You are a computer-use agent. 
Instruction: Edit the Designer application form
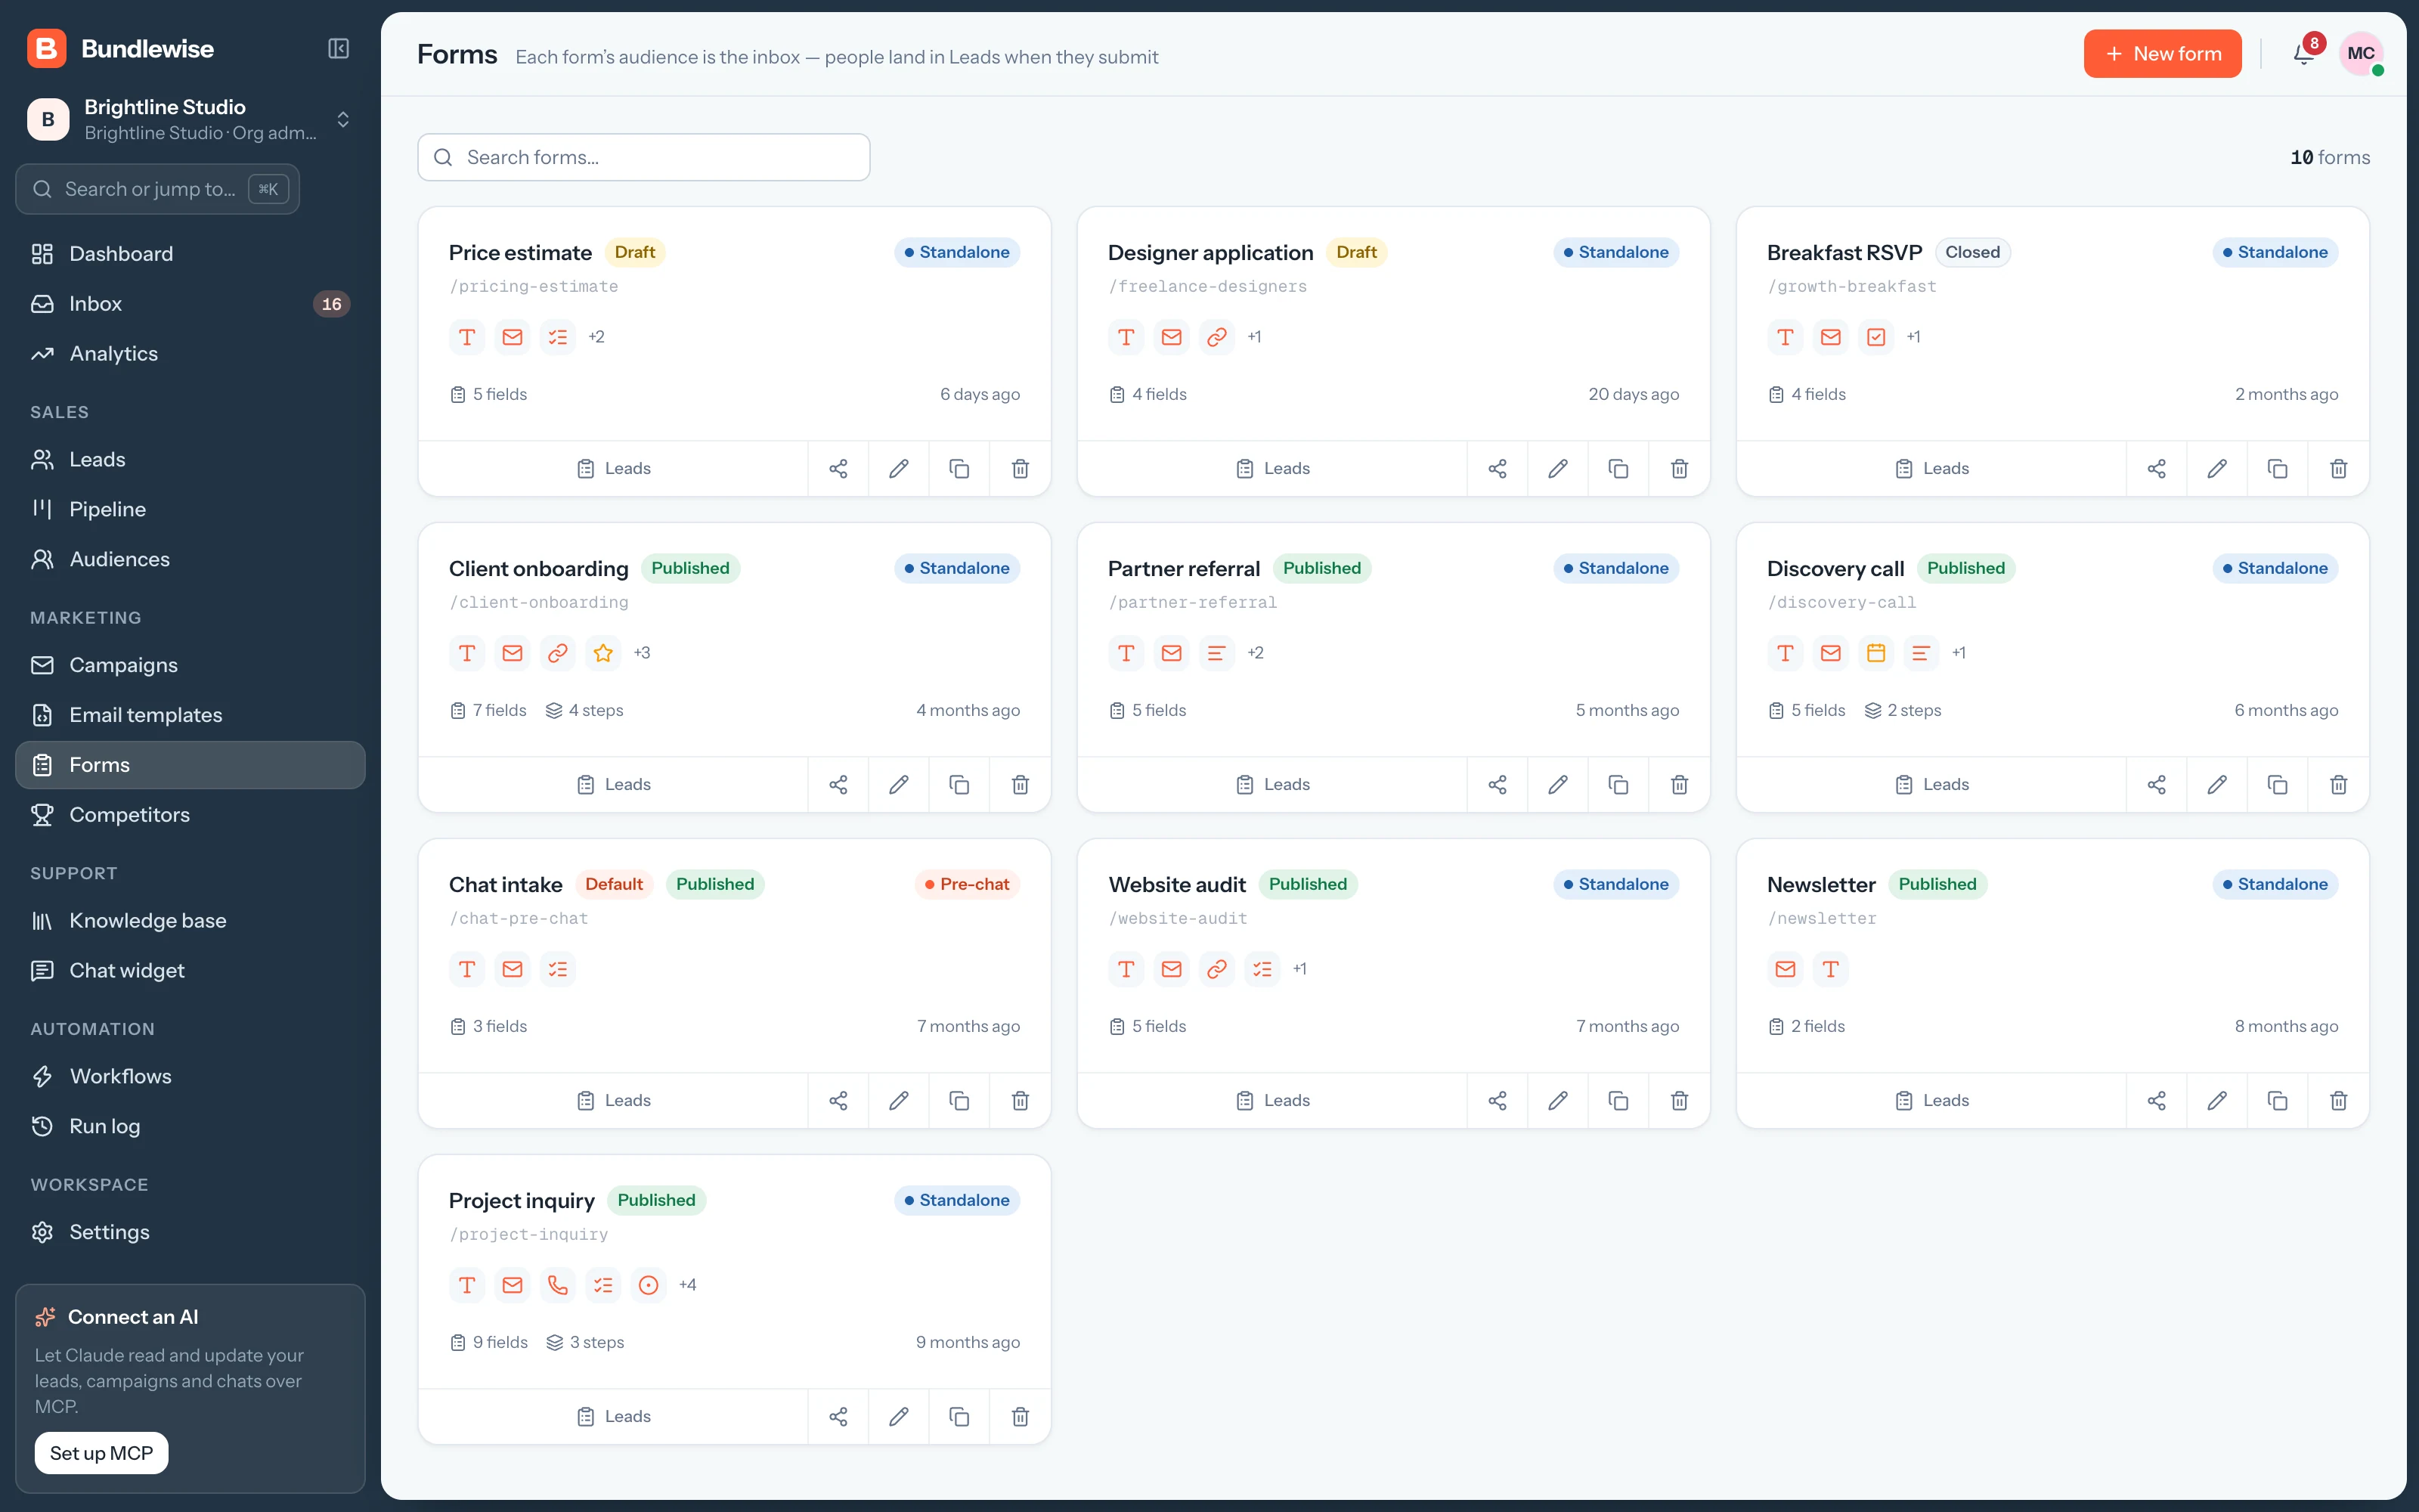tap(1557, 468)
